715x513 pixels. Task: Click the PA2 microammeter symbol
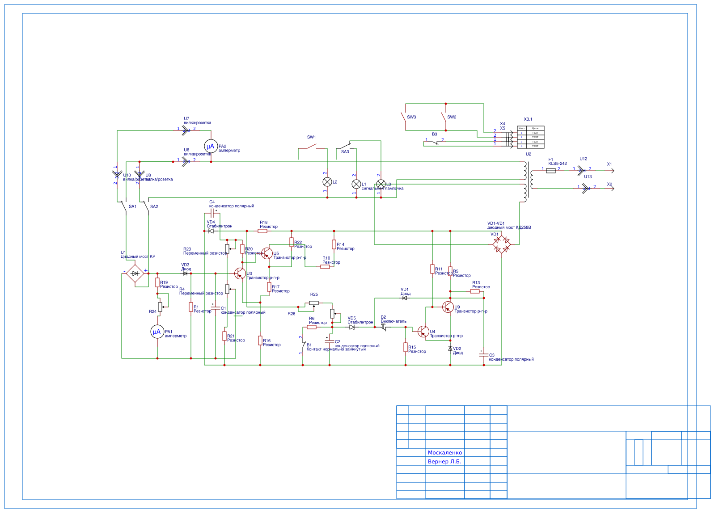[211, 146]
